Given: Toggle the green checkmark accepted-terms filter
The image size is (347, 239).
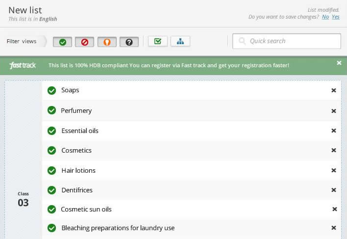Looking at the screenshot, I should tap(62, 42).
